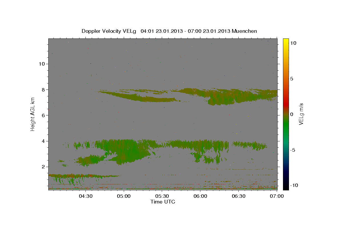Click the start time '04:01 23.01.2013' in title
343x228 pixels.
162,31
